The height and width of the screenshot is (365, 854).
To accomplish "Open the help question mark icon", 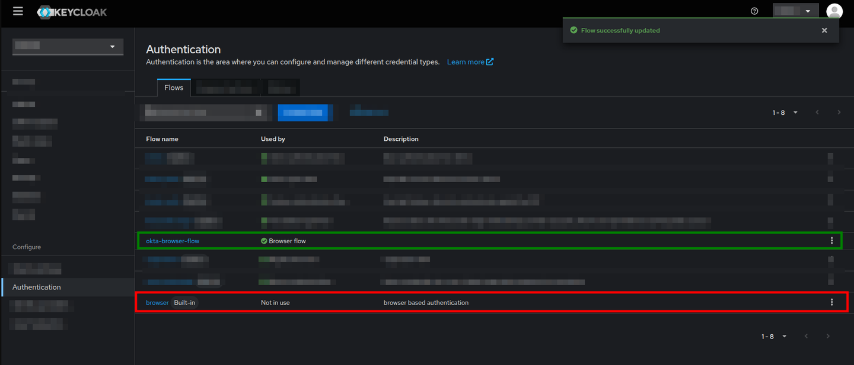I will click(754, 11).
